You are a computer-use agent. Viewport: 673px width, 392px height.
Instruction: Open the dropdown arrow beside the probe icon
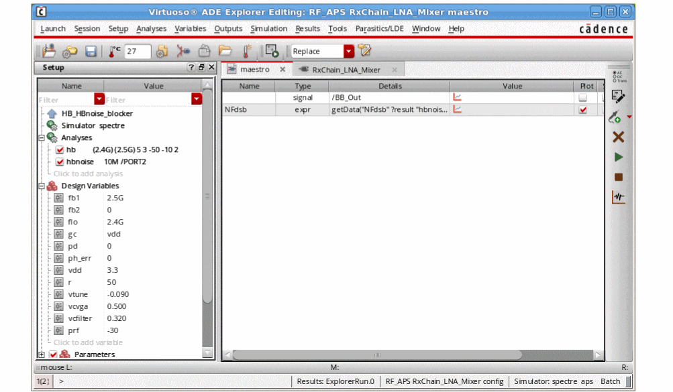pos(629,117)
